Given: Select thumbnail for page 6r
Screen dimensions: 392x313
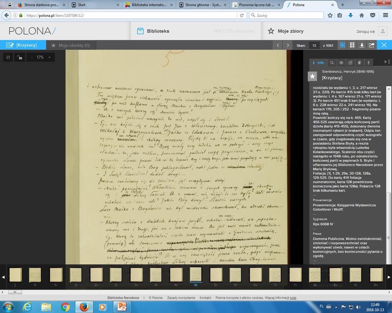Looking at the screenshot, I should (x=235, y=275).
